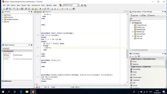Click the Save current desktop layout icon
The width and height of the screenshot is (167, 94).
pos(82,5)
